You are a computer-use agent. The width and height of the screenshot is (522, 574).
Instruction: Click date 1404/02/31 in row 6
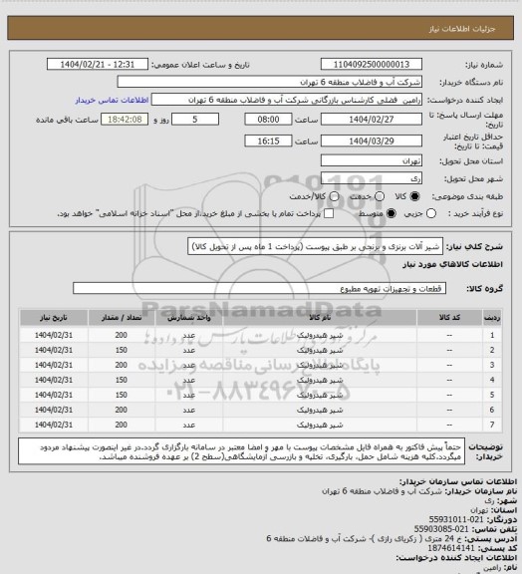pos(54,410)
